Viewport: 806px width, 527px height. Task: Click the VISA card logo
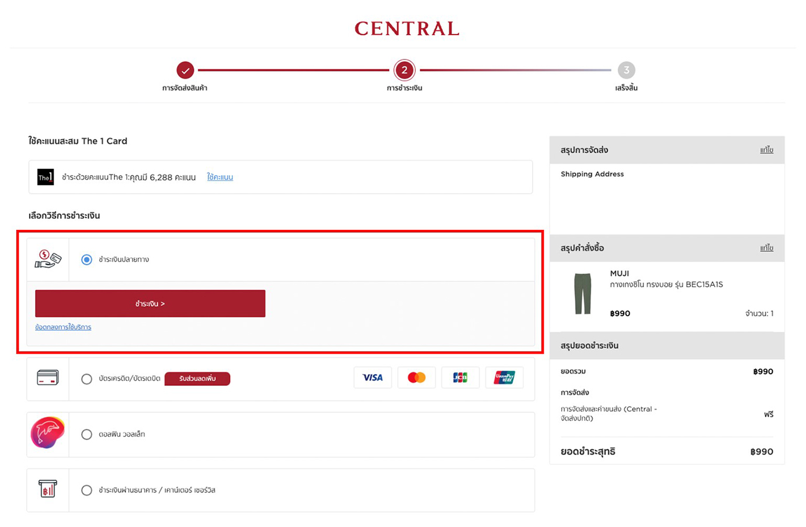pyautogui.click(x=373, y=378)
